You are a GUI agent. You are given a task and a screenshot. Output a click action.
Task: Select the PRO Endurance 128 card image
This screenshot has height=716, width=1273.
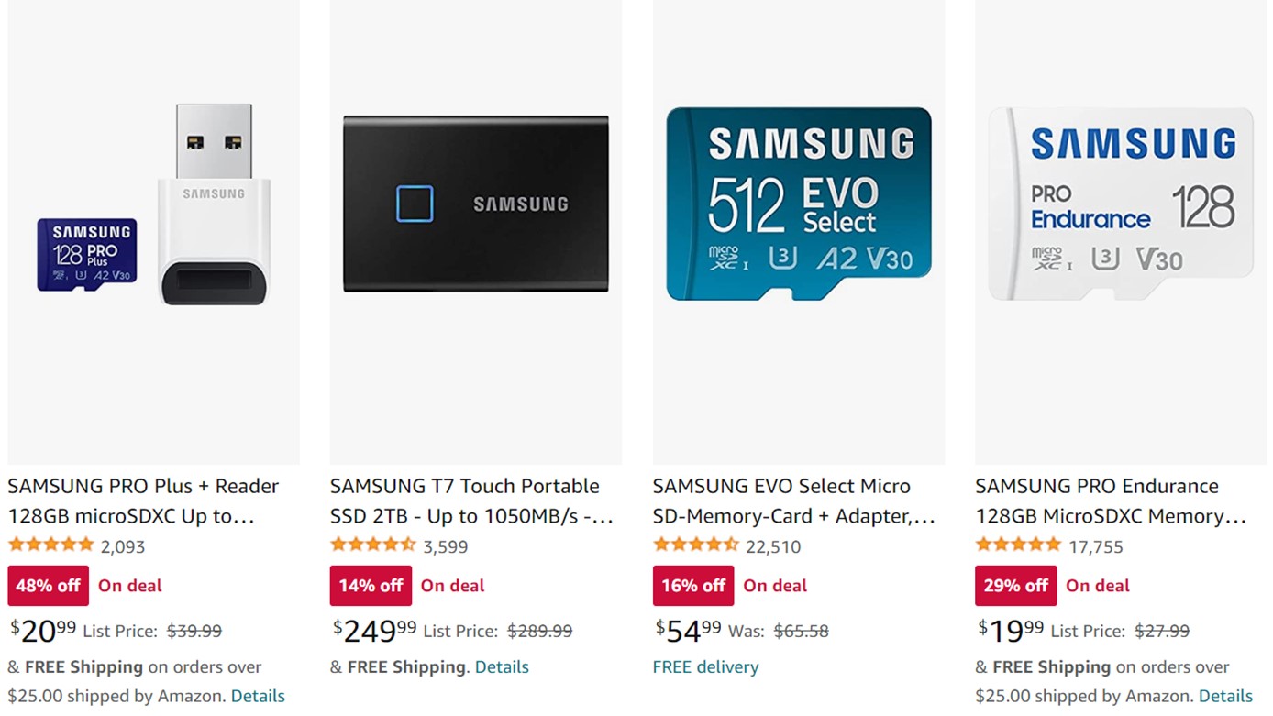pyautogui.click(x=1120, y=204)
